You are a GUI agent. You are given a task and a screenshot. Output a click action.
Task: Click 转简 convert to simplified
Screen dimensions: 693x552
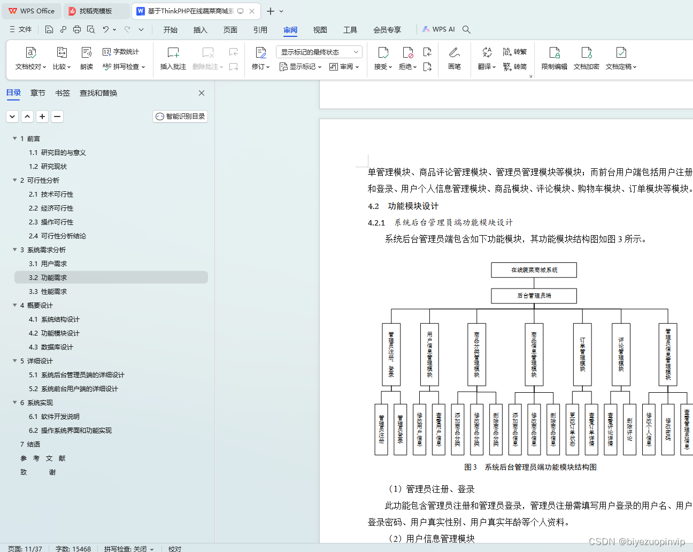point(514,67)
